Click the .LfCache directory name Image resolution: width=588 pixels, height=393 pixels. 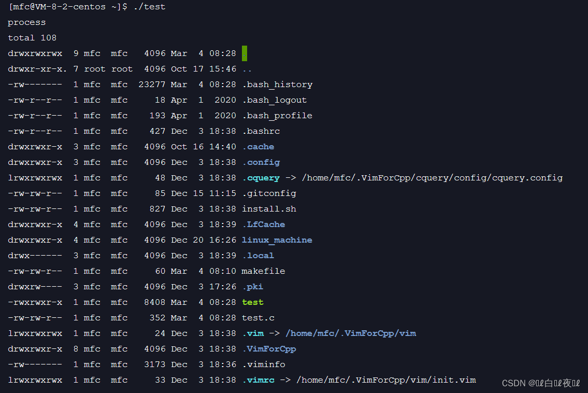point(264,224)
